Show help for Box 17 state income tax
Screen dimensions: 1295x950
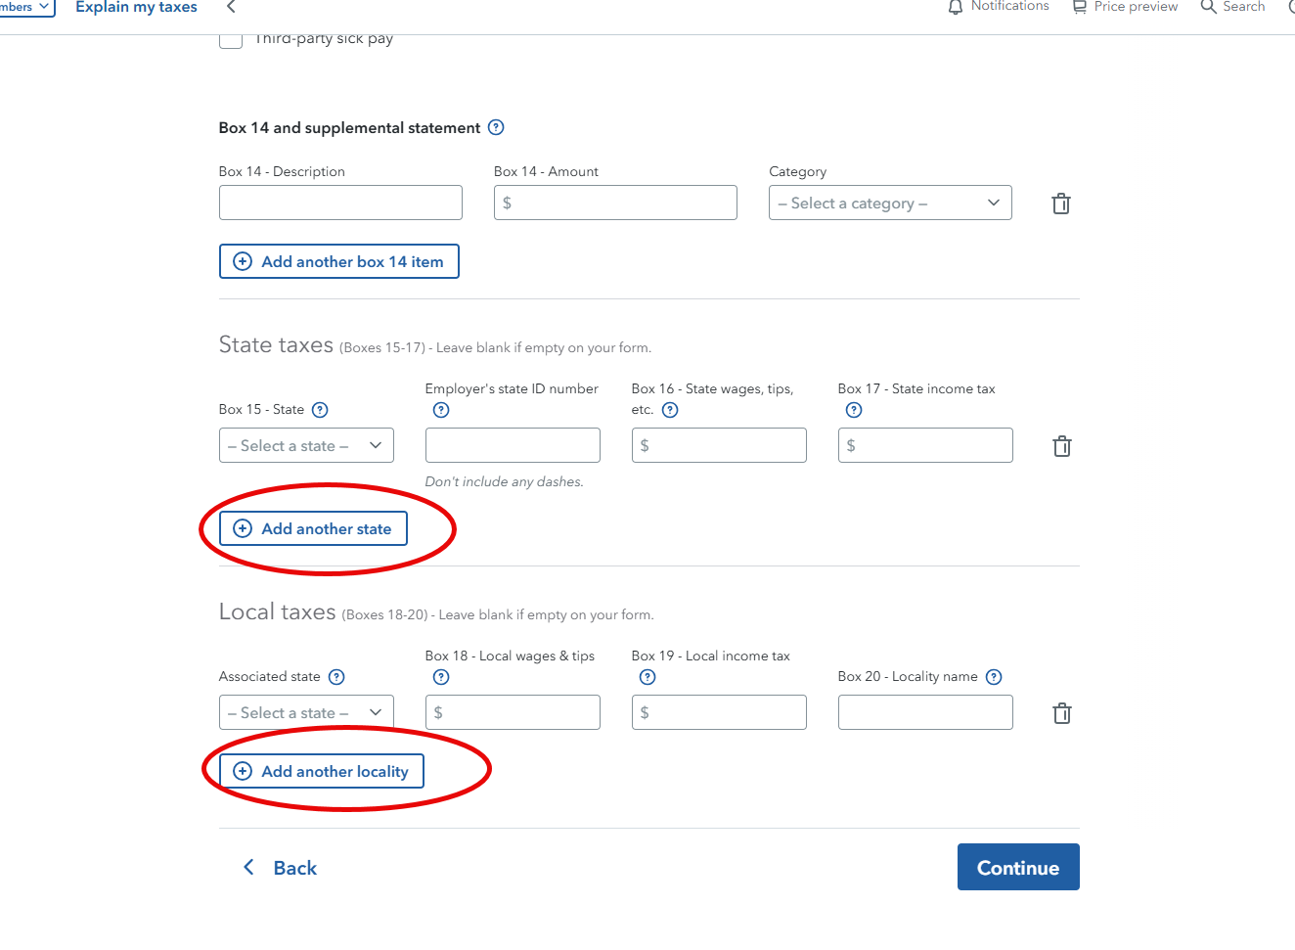pyautogui.click(x=854, y=410)
